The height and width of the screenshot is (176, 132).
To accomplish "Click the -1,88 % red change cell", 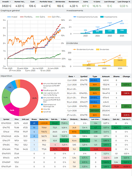I will click(x=126, y=93).
